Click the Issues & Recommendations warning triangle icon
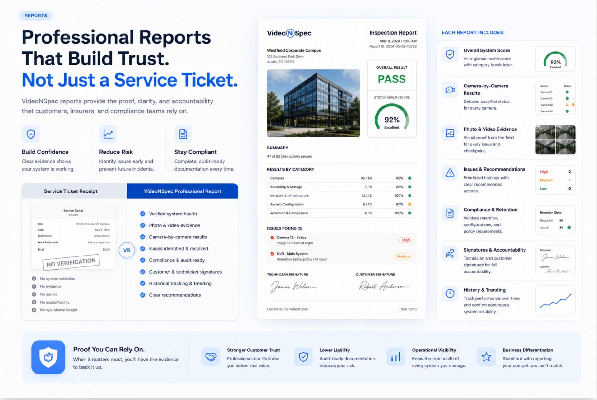This screenshot has height=400, width=597. [450, 173]
